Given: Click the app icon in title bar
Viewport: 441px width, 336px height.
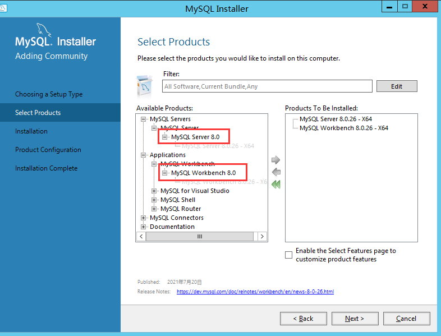Looking at the screenshot, I should click(x=3, y=8).
